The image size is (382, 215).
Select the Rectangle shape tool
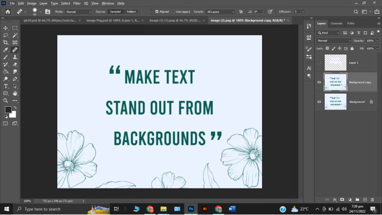pyautogui.click(x=5, y=93)
